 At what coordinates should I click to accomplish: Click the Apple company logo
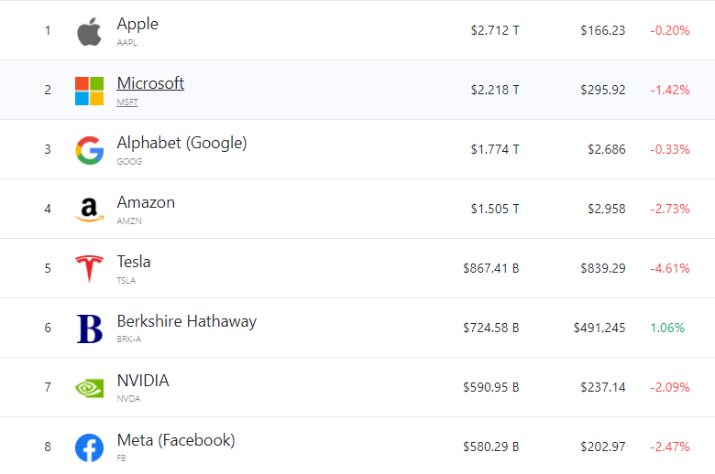pyautogui.click(x=89, y=31)
